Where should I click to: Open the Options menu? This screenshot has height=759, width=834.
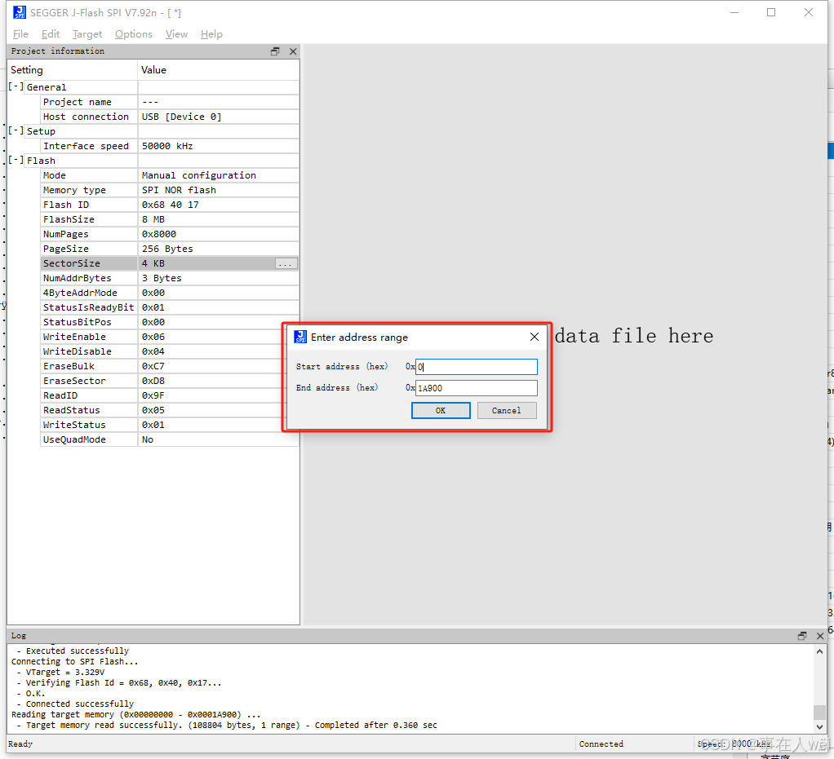pyautogui.click(x=134, y=34)
